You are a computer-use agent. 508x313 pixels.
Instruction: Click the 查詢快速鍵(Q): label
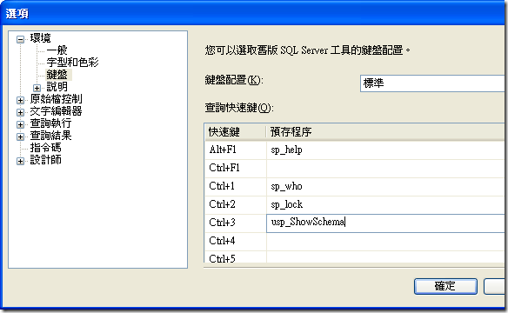[x=239, y=107]
